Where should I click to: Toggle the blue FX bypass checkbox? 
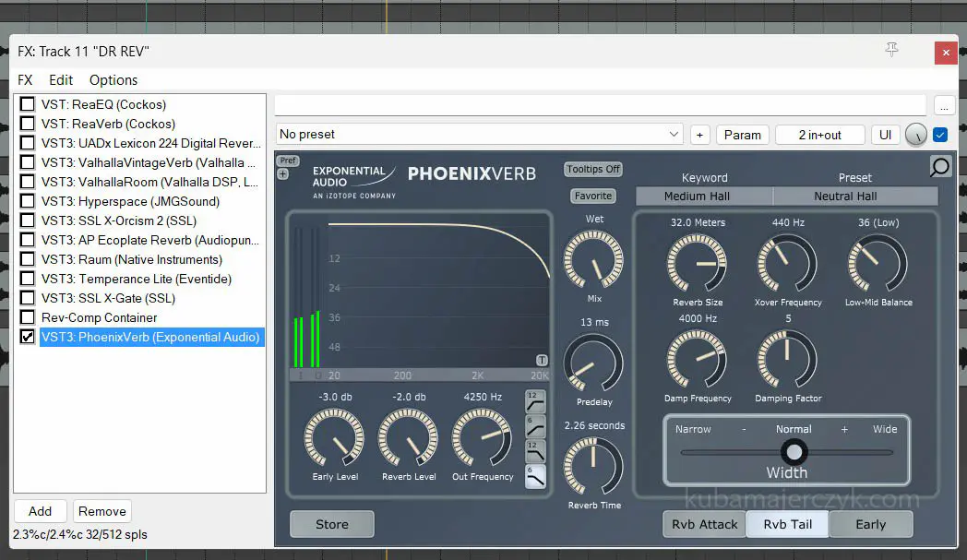940,135
